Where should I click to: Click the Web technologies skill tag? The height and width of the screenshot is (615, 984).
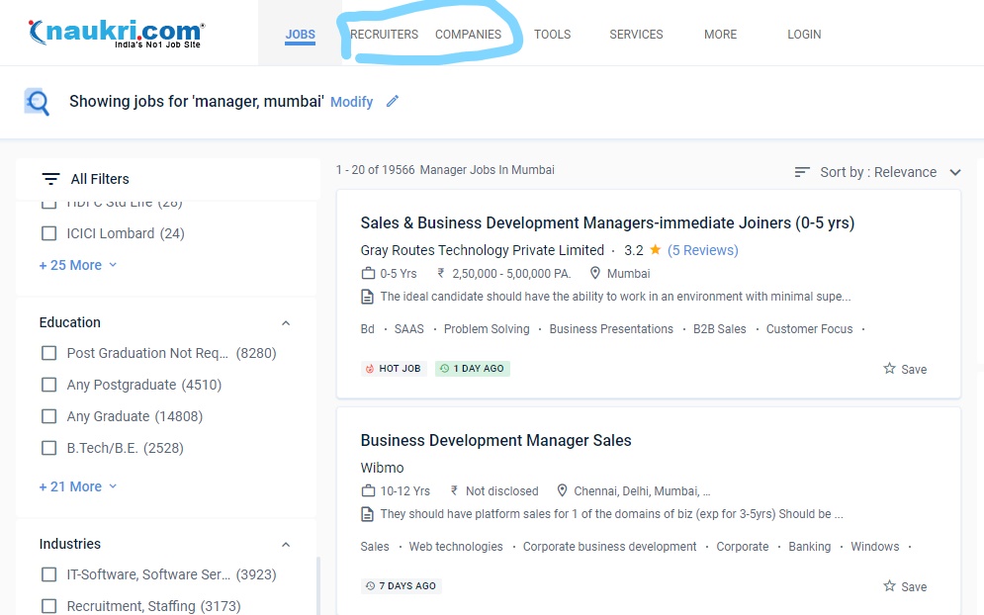tap(456, 547)
